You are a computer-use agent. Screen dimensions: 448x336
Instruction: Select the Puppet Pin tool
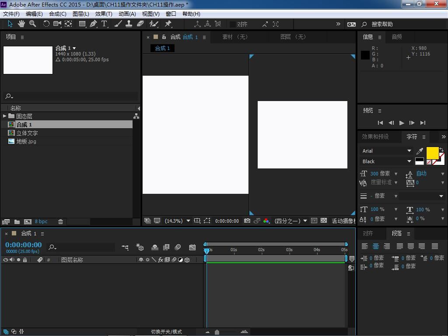pos(168,24)
